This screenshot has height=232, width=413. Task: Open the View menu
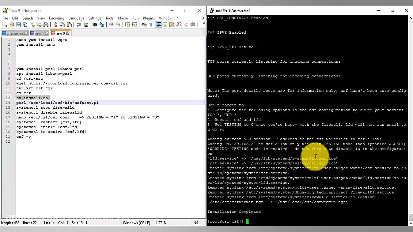(41, 18)
